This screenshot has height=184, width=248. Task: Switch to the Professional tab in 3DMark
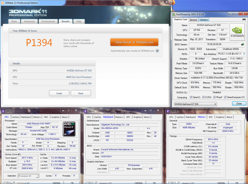point(48,21)
